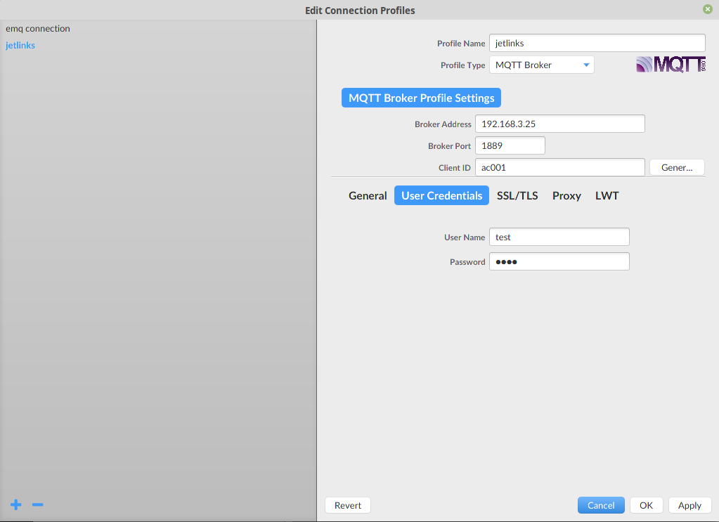Click the plus icon to add profile

coord(16,504)
